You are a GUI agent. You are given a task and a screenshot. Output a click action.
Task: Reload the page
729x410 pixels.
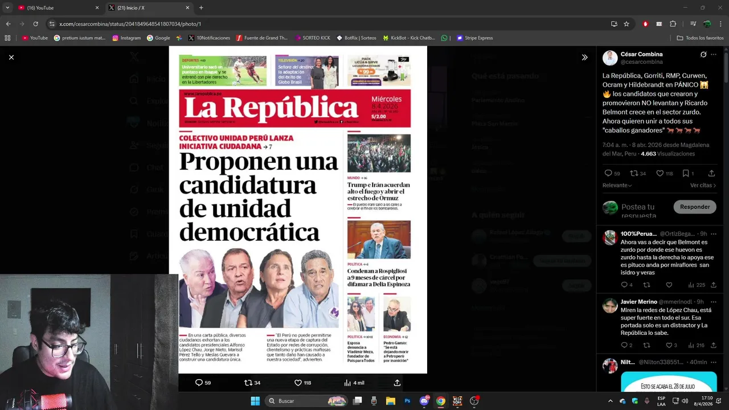coord(35,24)
